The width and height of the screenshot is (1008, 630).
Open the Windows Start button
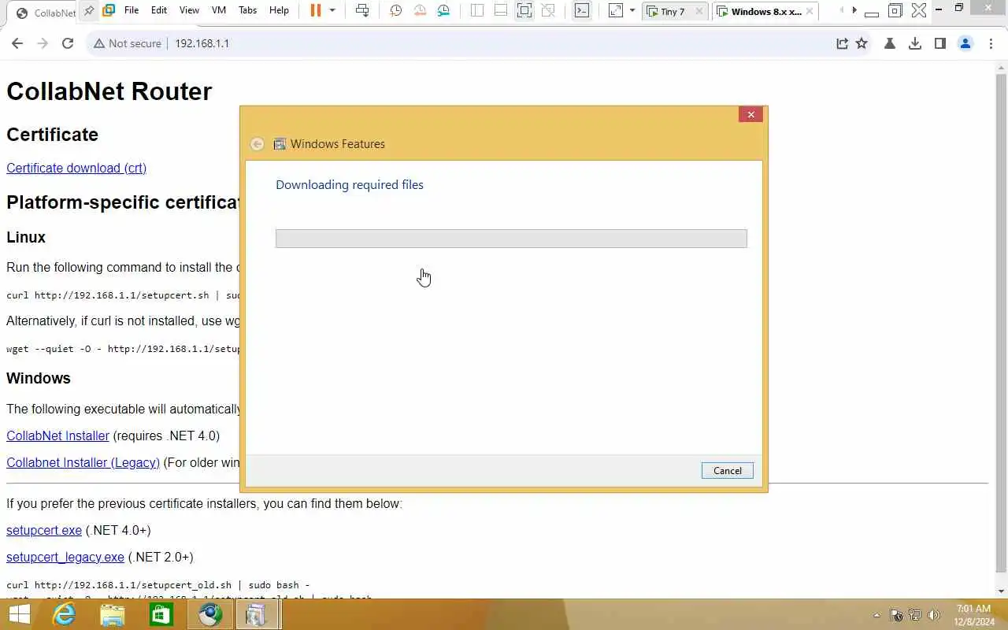[18, 614]
